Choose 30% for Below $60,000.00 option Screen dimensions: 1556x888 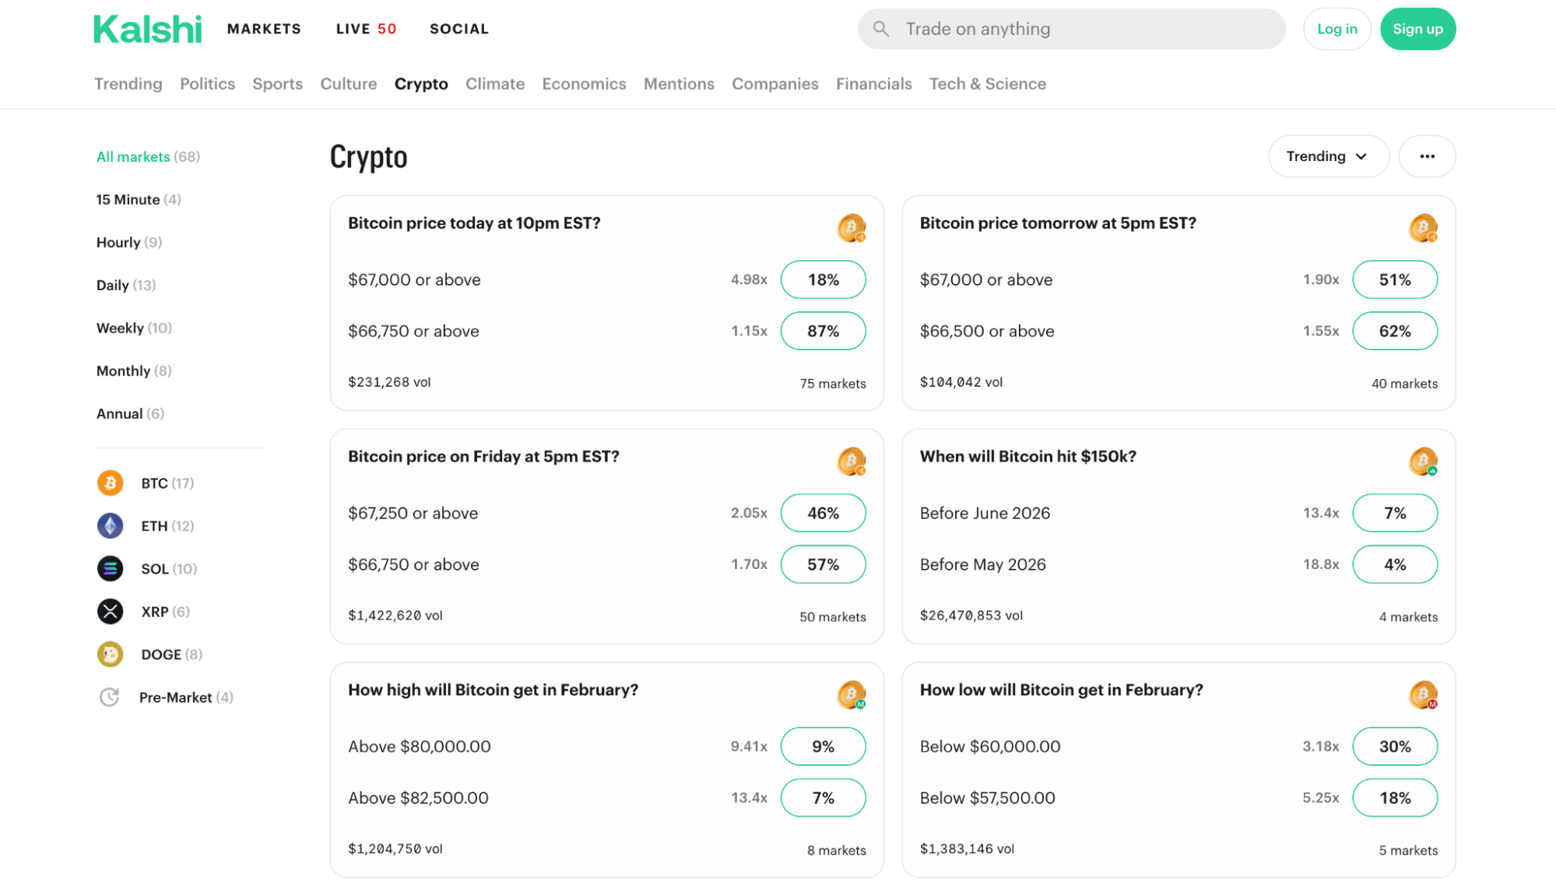click(x=1393, y=747)
